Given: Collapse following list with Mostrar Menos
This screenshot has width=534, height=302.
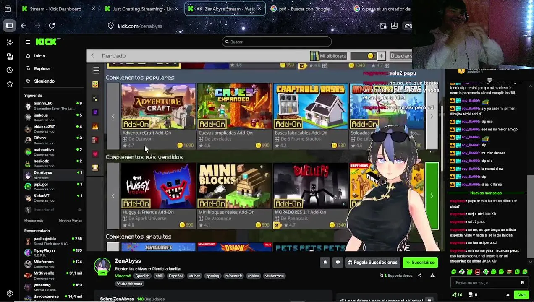Looking at the screenshot, I should pos(70,221).
